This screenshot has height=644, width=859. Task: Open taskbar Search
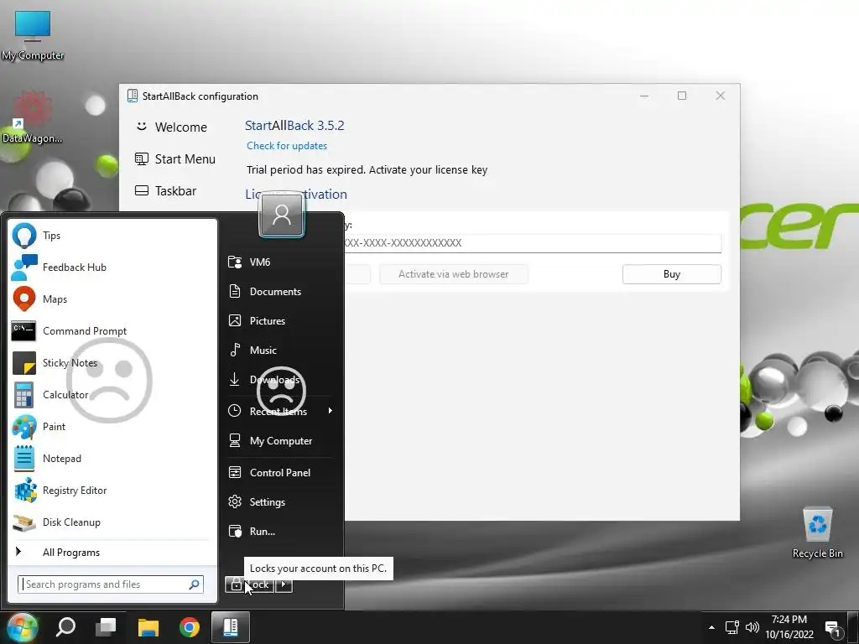[x=65, y=627]
